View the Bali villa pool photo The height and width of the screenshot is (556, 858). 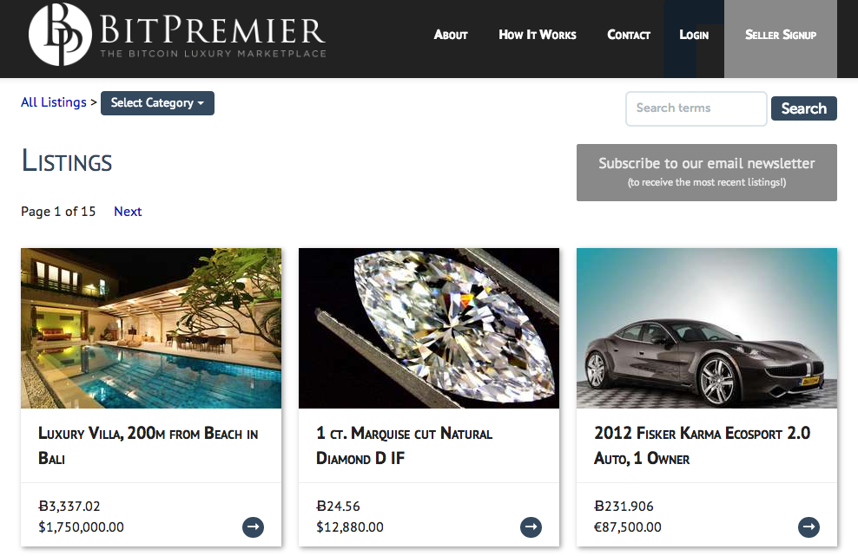click(x=151, y=328)
